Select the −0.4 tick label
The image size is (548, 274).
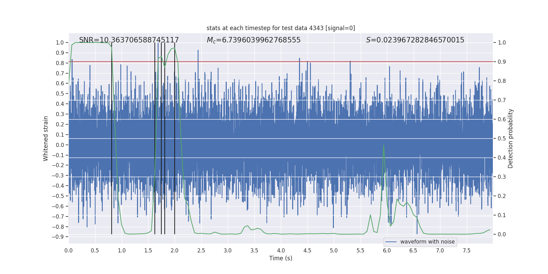58,186
